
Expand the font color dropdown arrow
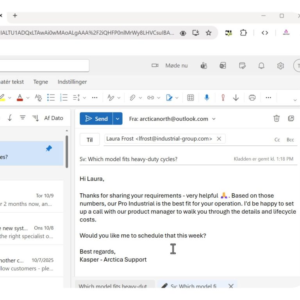(x=28, y=98)
